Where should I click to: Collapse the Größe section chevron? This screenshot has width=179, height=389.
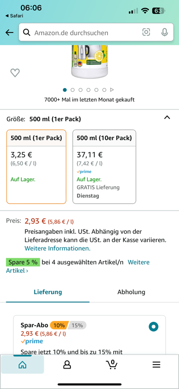167,118
